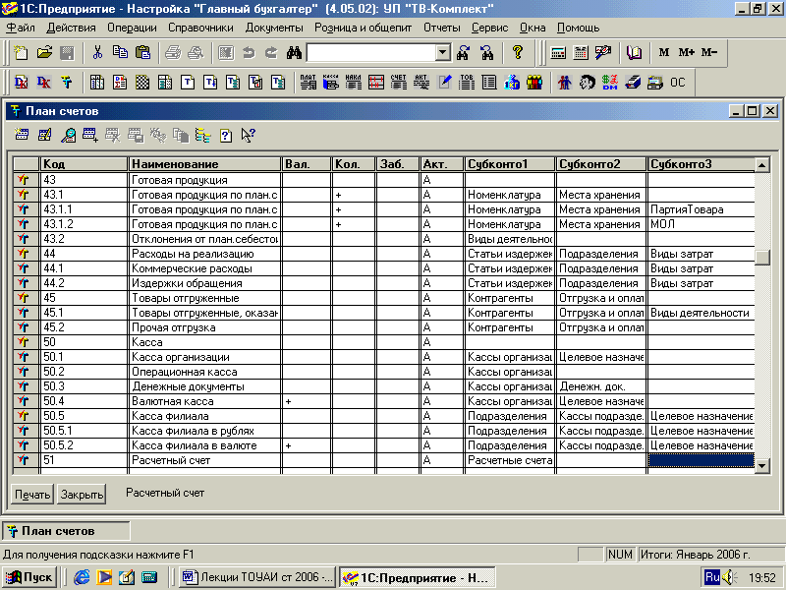Click the Издержки обращения cell
The image size is (786, 590).
(205, 283)
